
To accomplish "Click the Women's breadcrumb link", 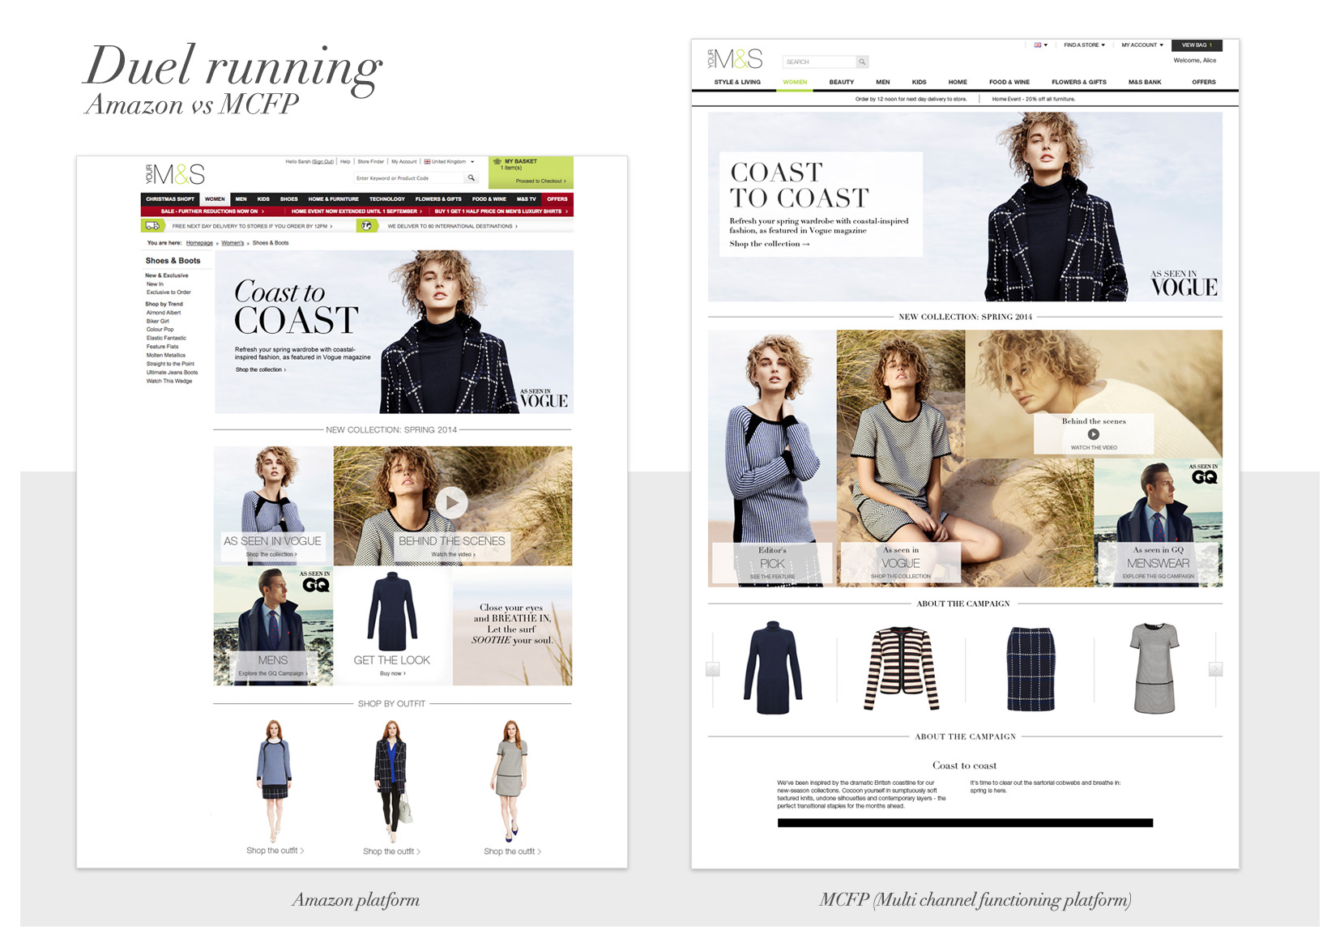I will click(233, 243).
